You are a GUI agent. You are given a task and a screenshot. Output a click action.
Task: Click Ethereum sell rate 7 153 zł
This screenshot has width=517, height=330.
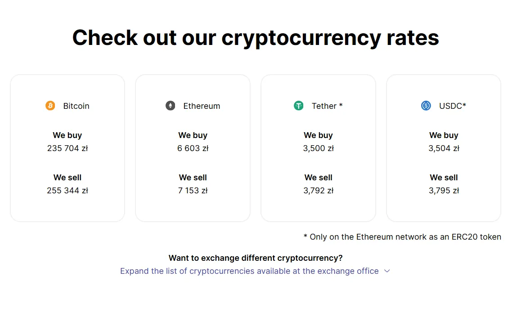click(193, 190)
